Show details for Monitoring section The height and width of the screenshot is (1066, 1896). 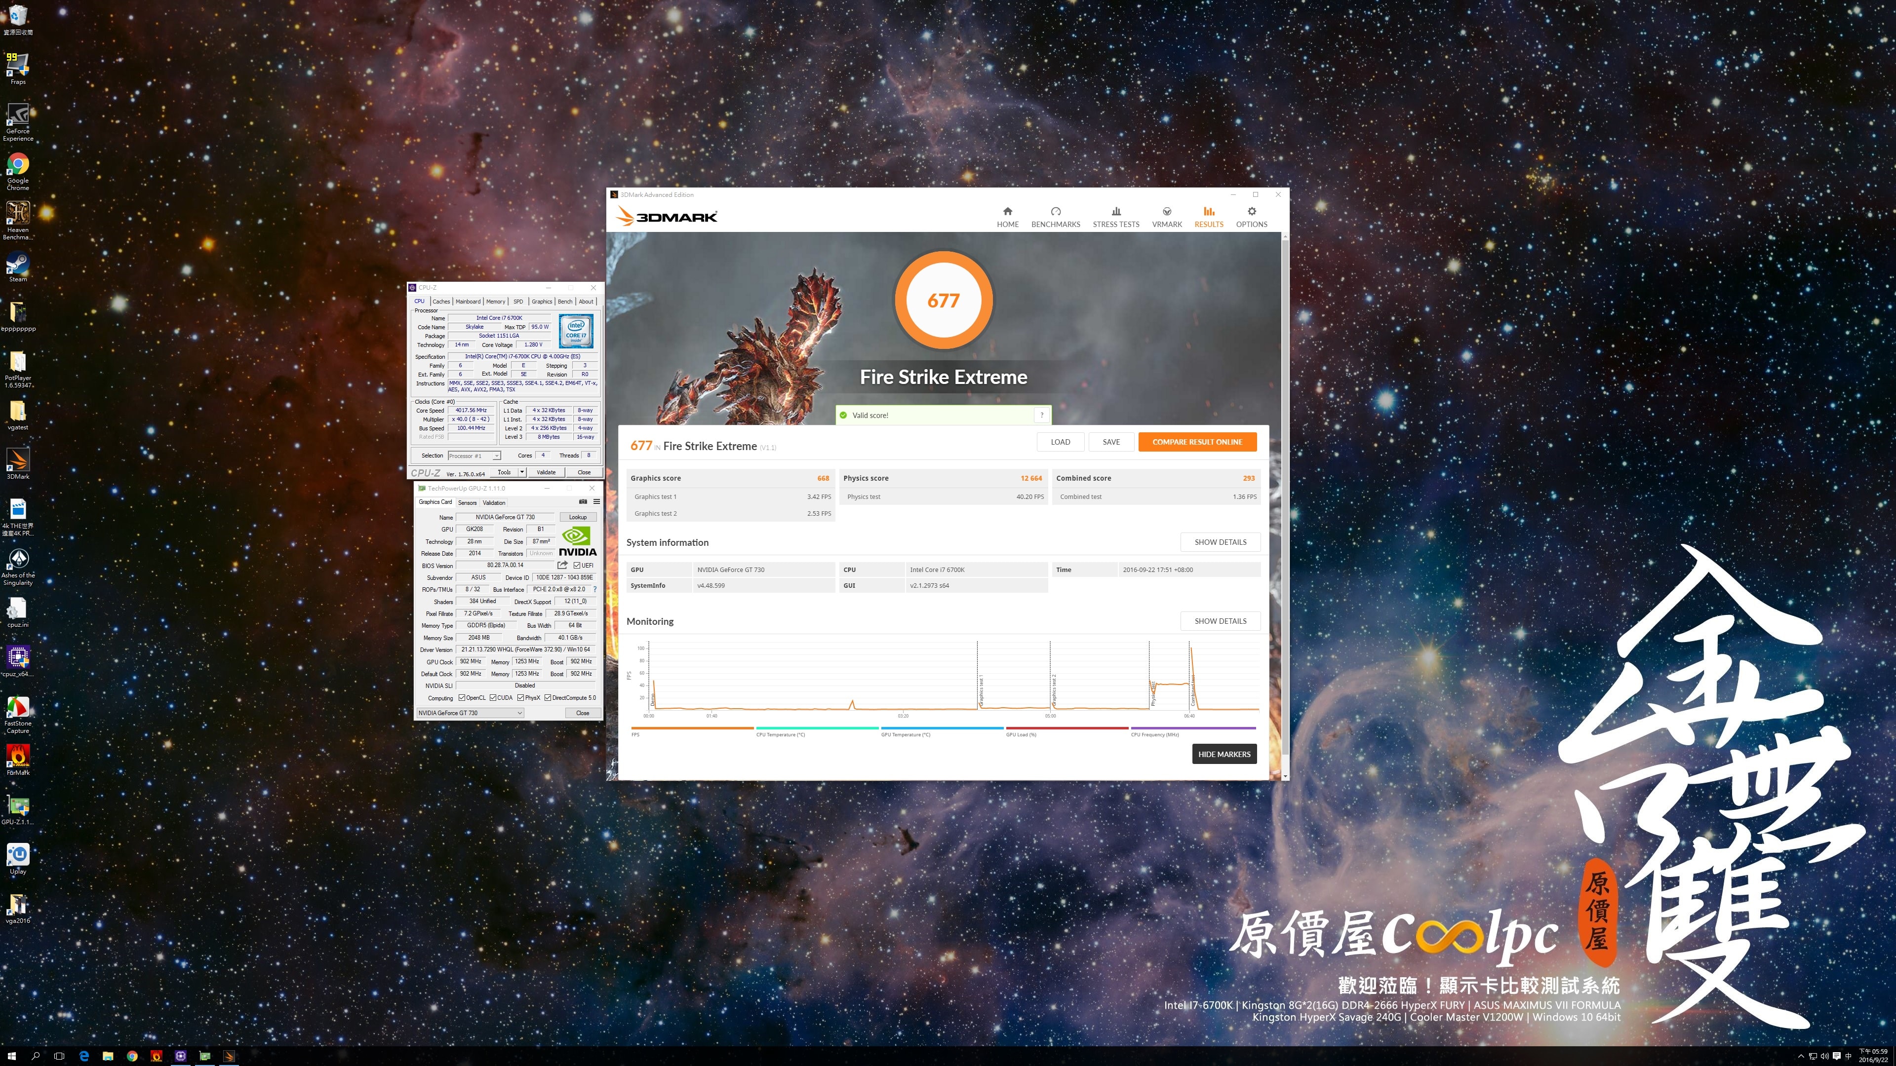tap(1221, 621)
